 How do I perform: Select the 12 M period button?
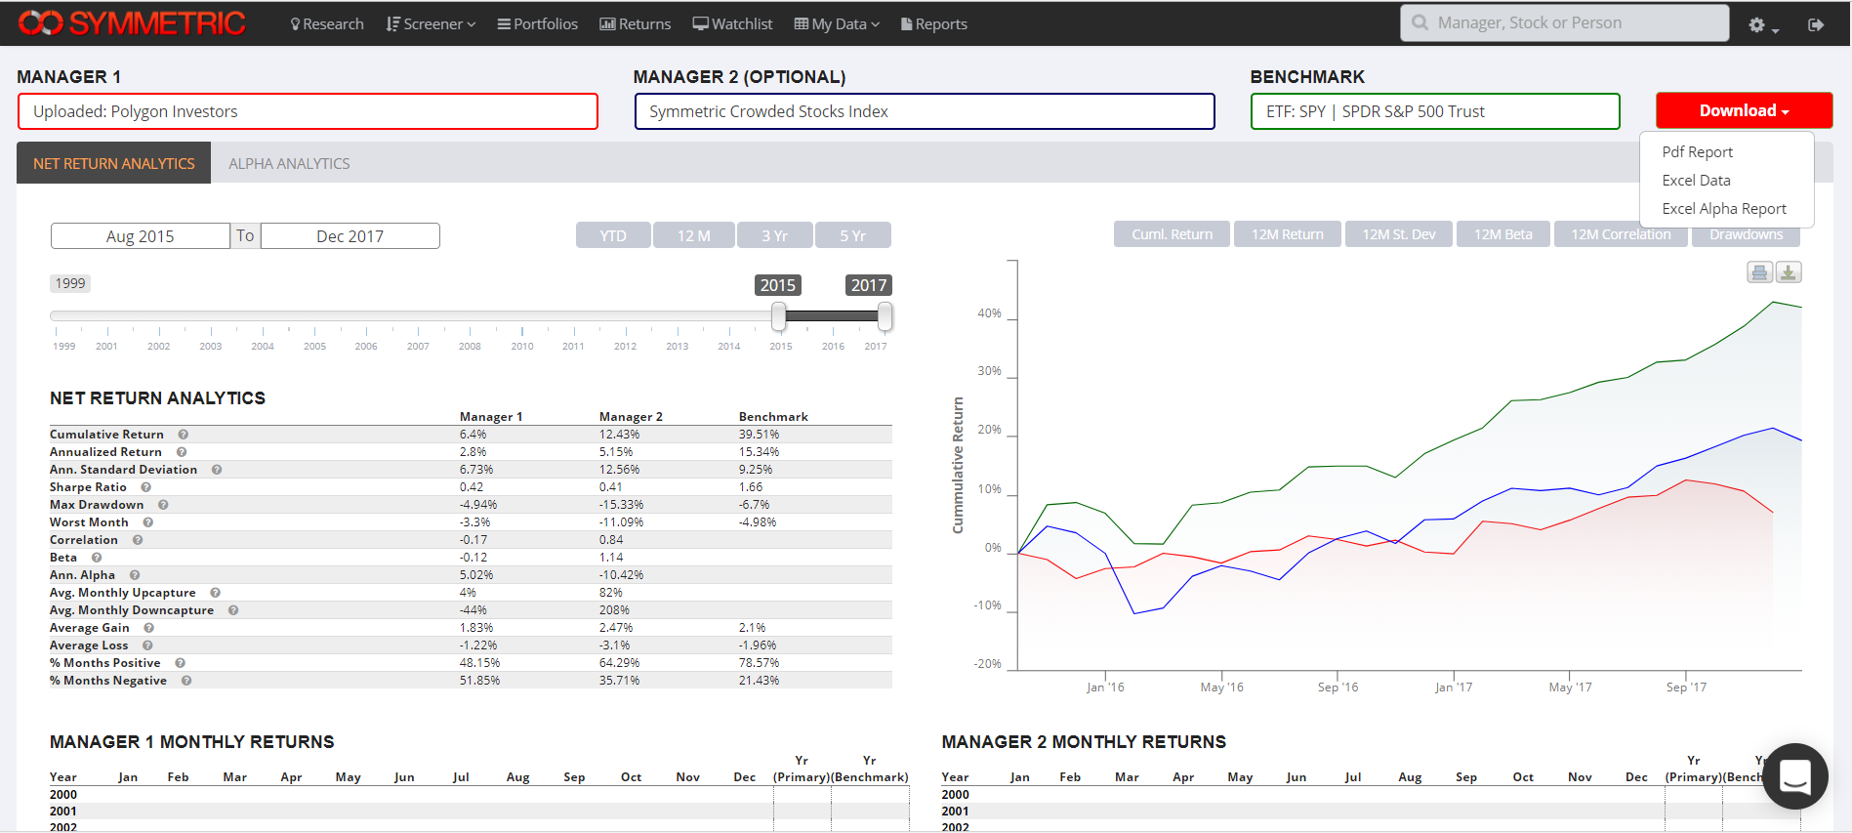[x=694, y=235]
